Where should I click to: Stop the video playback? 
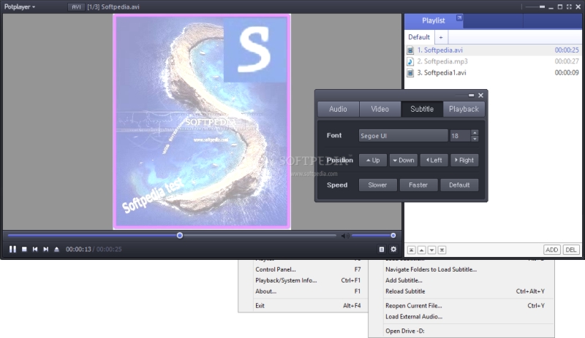point(24,250)
